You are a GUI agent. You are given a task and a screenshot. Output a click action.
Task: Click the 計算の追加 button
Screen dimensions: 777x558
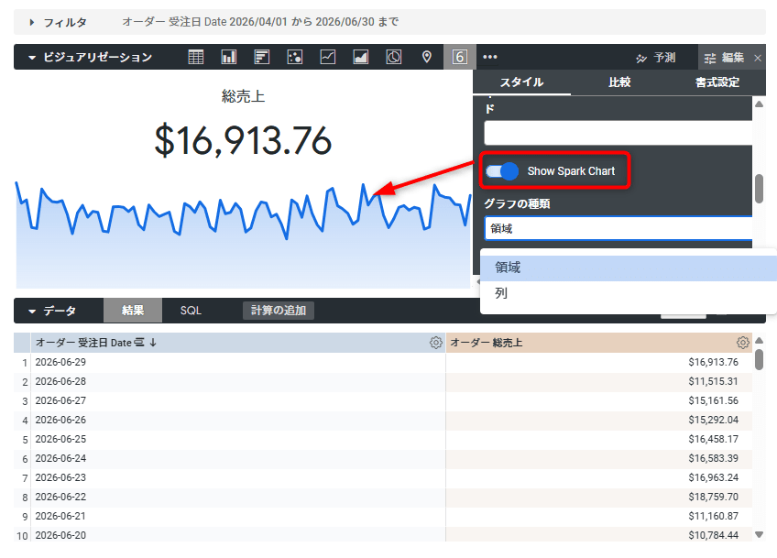[278, 311]
